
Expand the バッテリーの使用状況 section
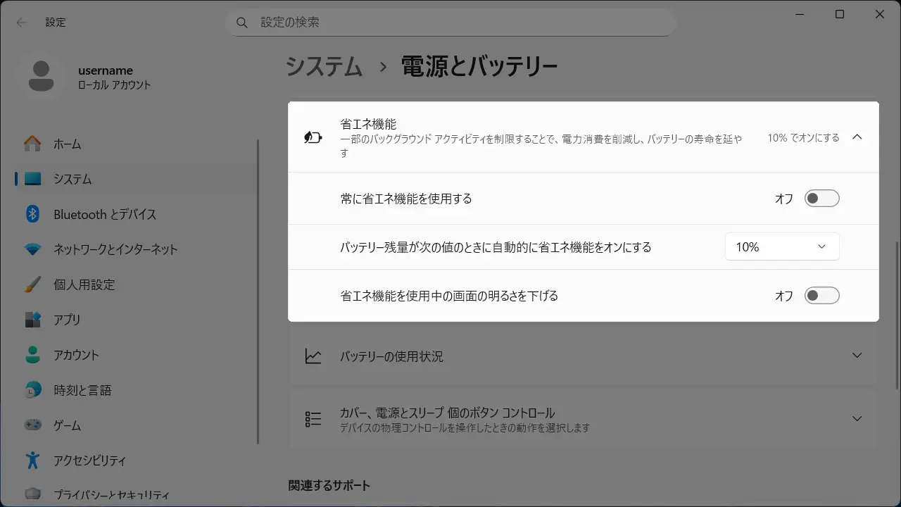pos(857,356)
